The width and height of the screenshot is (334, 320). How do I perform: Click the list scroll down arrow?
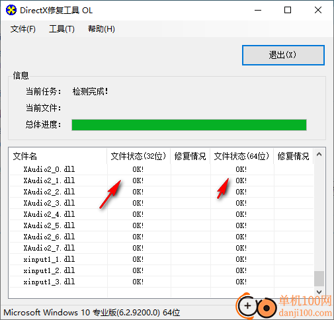click(x=319, y=292)
